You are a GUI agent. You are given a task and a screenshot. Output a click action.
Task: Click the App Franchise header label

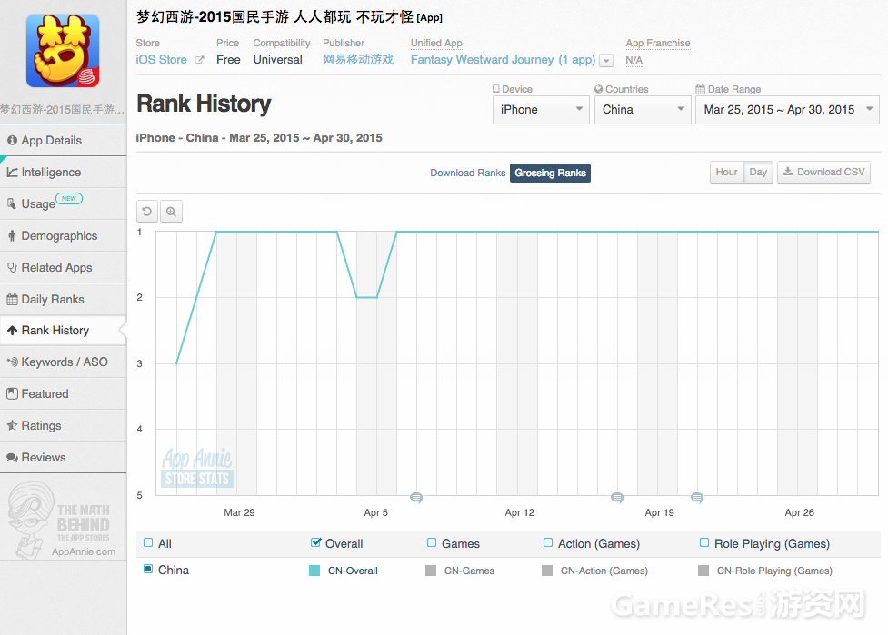[658, 43]
